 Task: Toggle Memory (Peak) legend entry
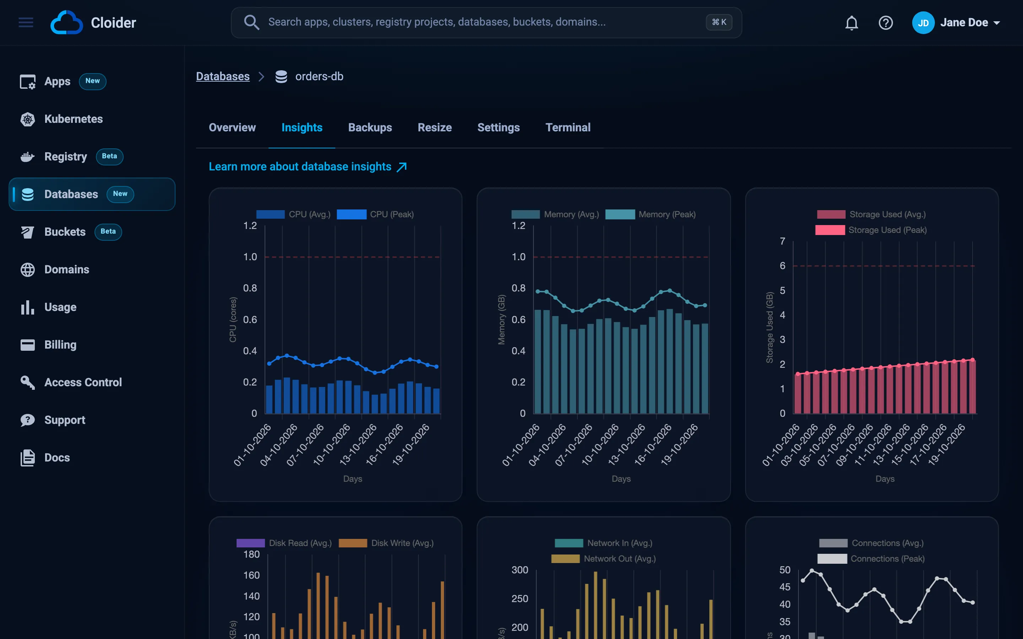(x=651, y=214)
